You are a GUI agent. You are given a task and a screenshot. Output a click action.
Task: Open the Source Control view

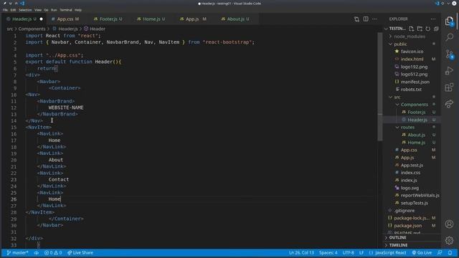(450, 54)
